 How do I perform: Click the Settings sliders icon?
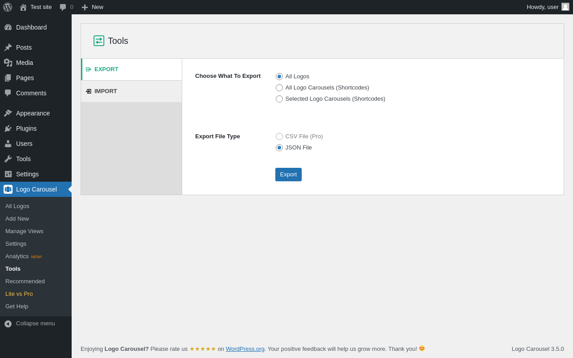tap(8, 174)
